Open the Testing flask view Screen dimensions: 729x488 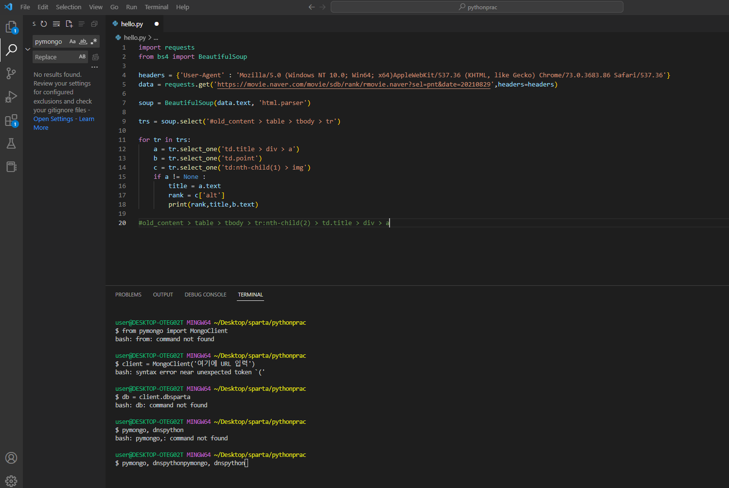11,143
